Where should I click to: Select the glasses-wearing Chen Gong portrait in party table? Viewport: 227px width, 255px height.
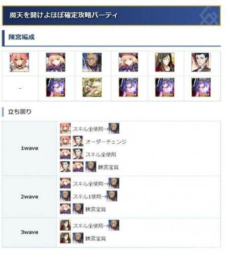92,62
